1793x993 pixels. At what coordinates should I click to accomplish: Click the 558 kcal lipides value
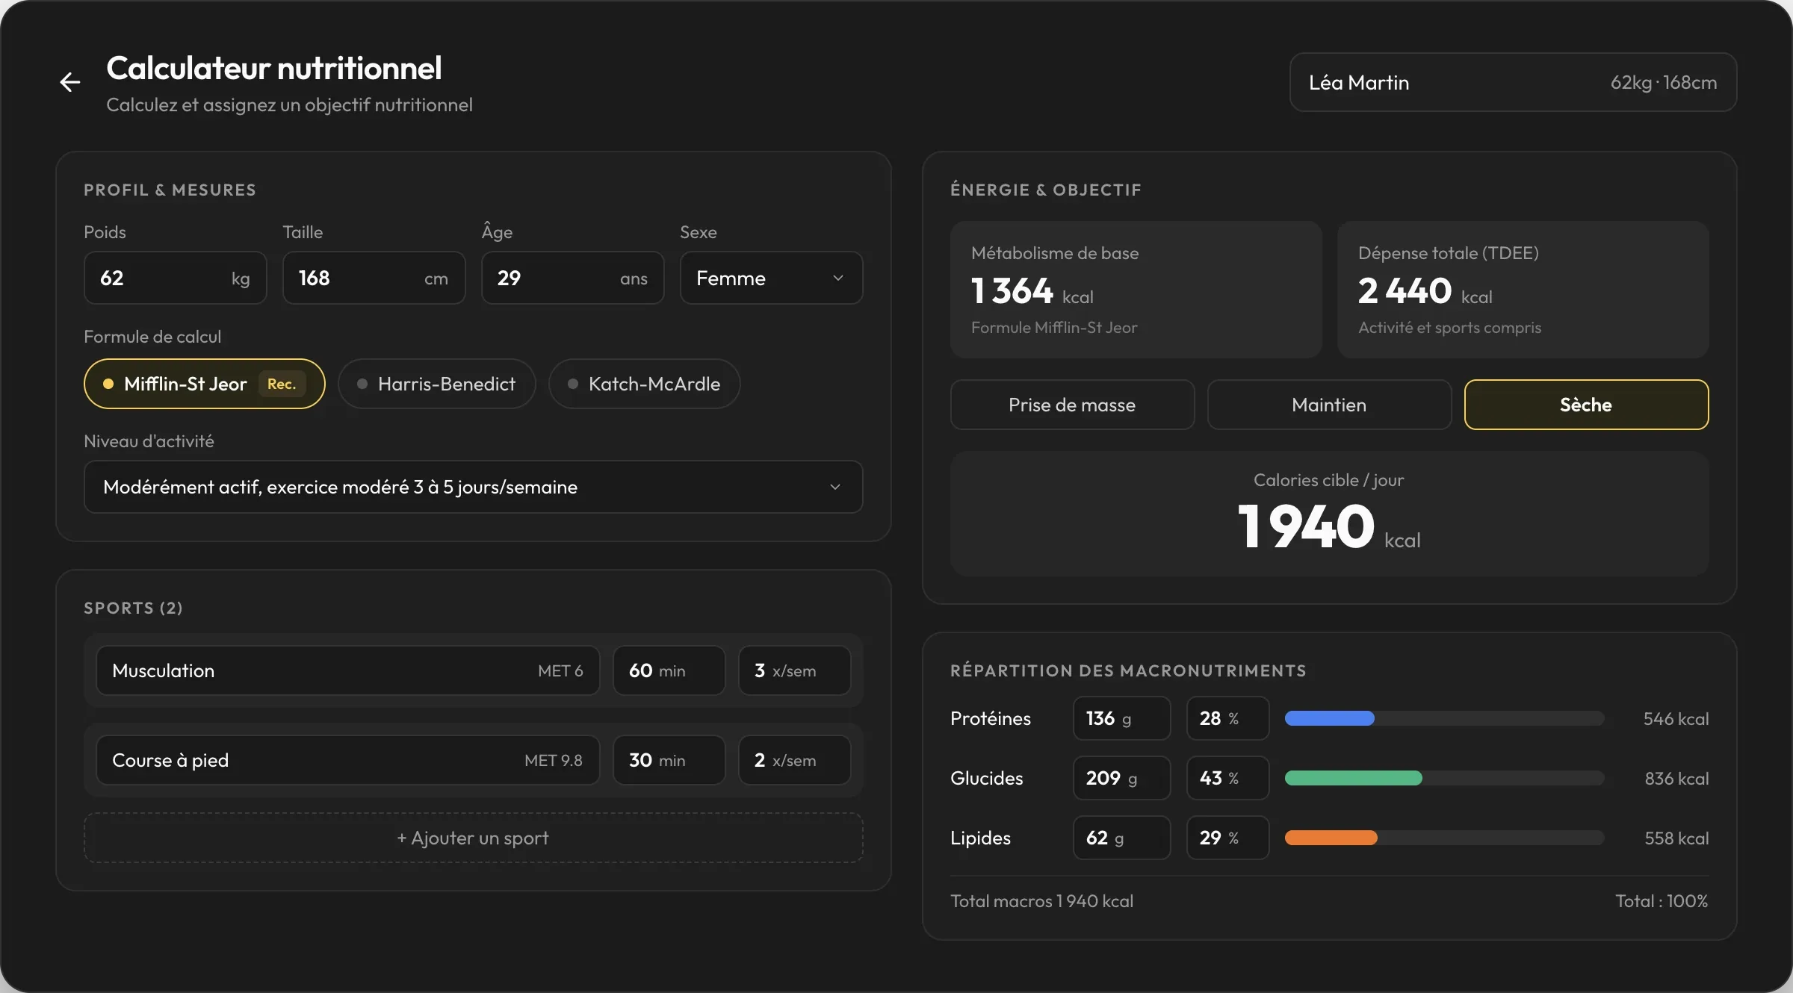point(1676,838)
